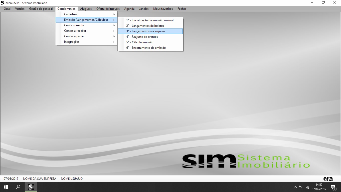Expand the Contas a receber submenu
Image resolution: width=341 pixels, height=192 pixels.
click(x=86, y=31)
